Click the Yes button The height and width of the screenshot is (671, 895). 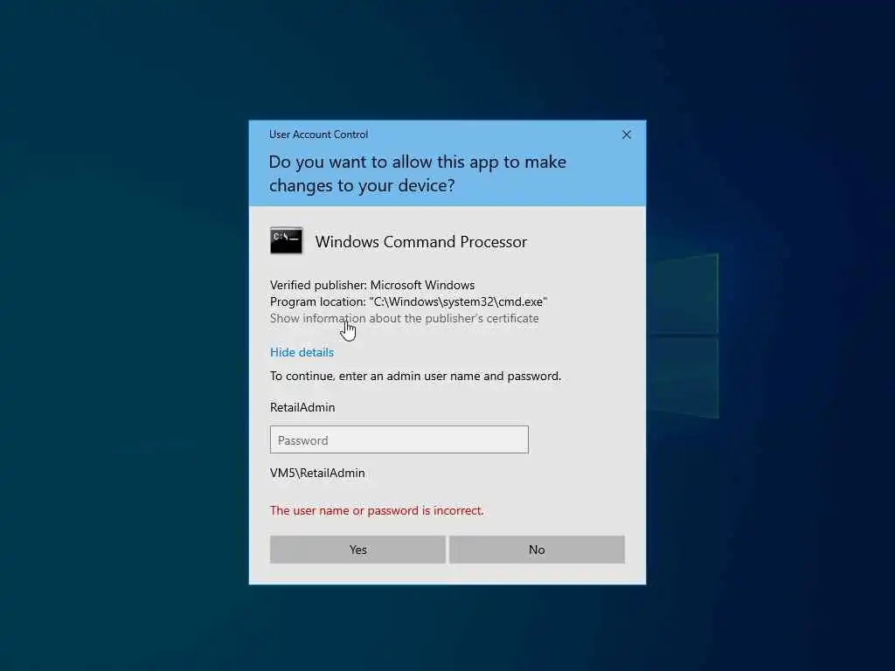point(357,550)
